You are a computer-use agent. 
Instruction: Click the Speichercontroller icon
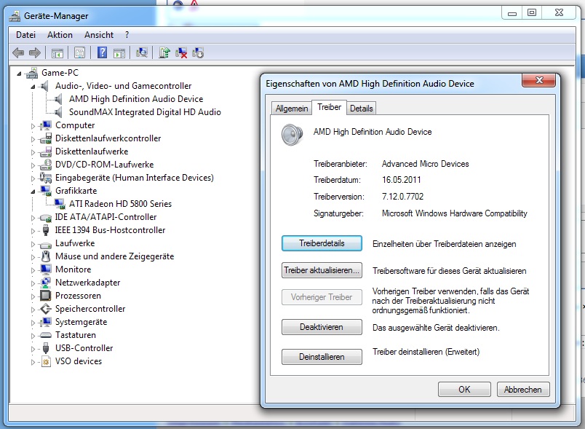(46, 309)
